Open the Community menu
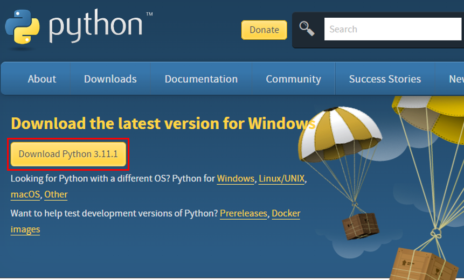This screenshot has width=464, height=280. point(293,79)
